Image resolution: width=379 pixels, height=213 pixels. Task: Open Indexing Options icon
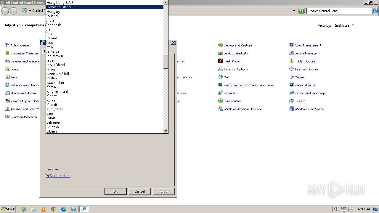(220, 69)
